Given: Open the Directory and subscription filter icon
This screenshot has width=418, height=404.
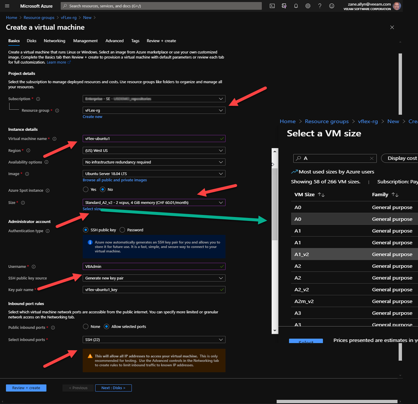Looking at the screenshot, I should tap(284, 6).
